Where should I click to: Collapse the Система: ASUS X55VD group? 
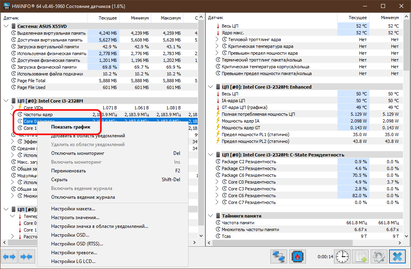click(6, 26)
